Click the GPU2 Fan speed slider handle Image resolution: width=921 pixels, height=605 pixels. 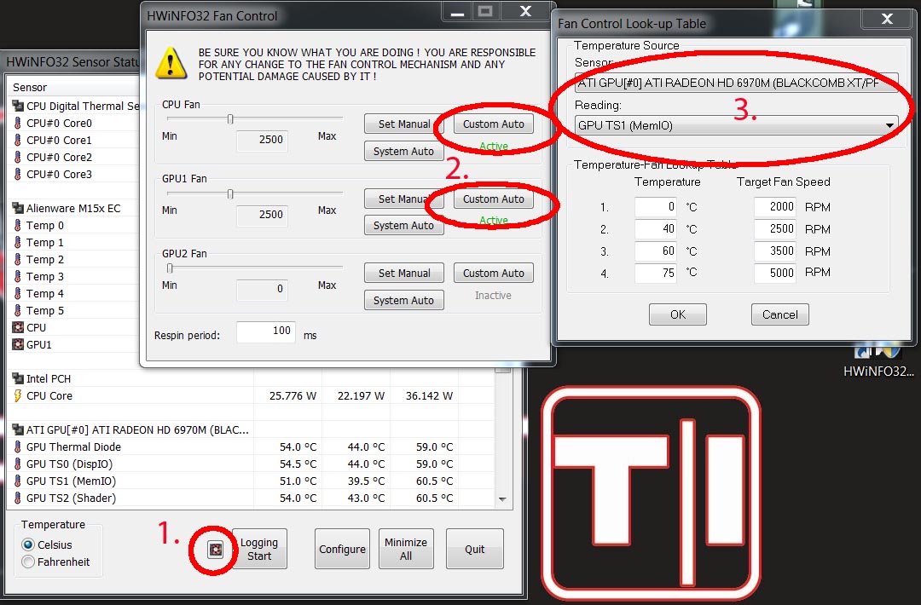pyautogui.click(x=170, y=268)
